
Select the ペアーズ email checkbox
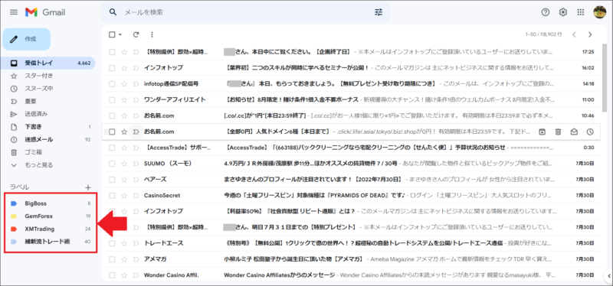pos(112,180)
